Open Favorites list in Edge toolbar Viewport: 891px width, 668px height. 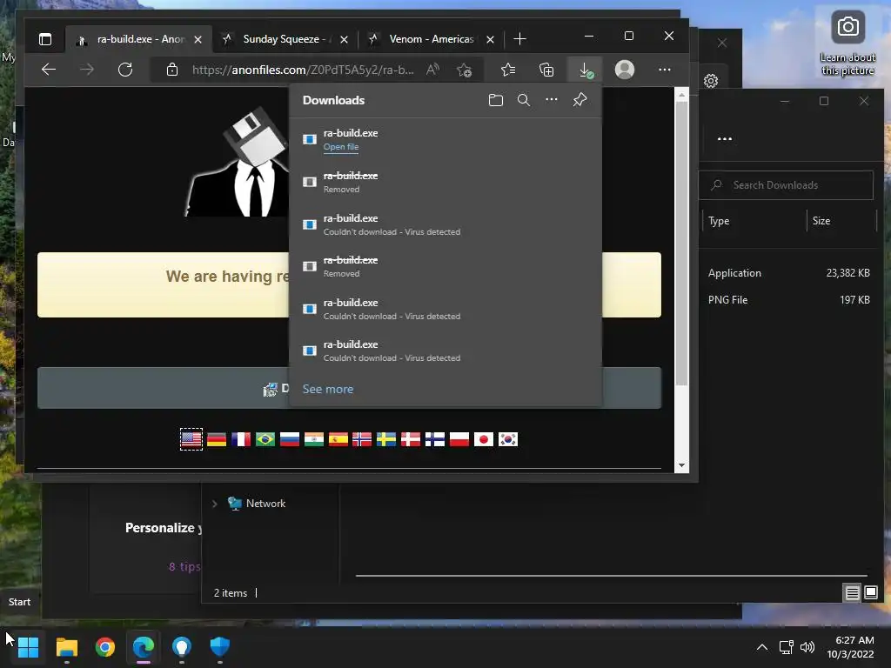508,70
